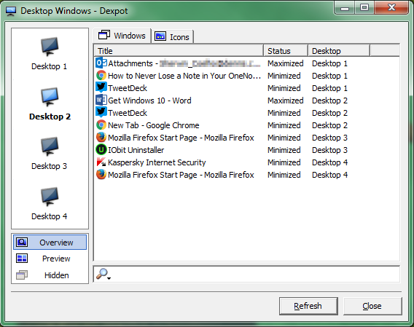This screenshot has width=414, height=327.
Task: Open the search magnifier dropdown arrow
Action: [x=109, y=278]
